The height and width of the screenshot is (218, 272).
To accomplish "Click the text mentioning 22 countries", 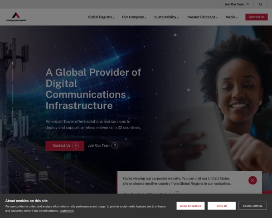I will [x=93, y=124].
